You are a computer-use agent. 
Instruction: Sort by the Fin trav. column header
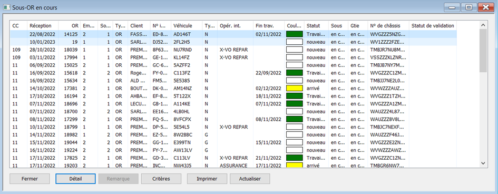(x=268, y=26)
